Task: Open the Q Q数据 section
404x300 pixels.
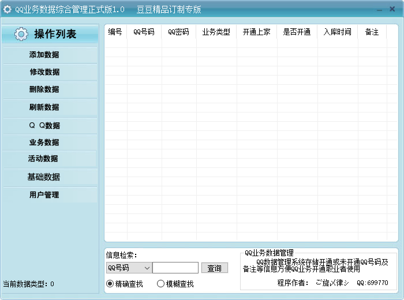Action: pyautogui.click(x=50, y=126)
